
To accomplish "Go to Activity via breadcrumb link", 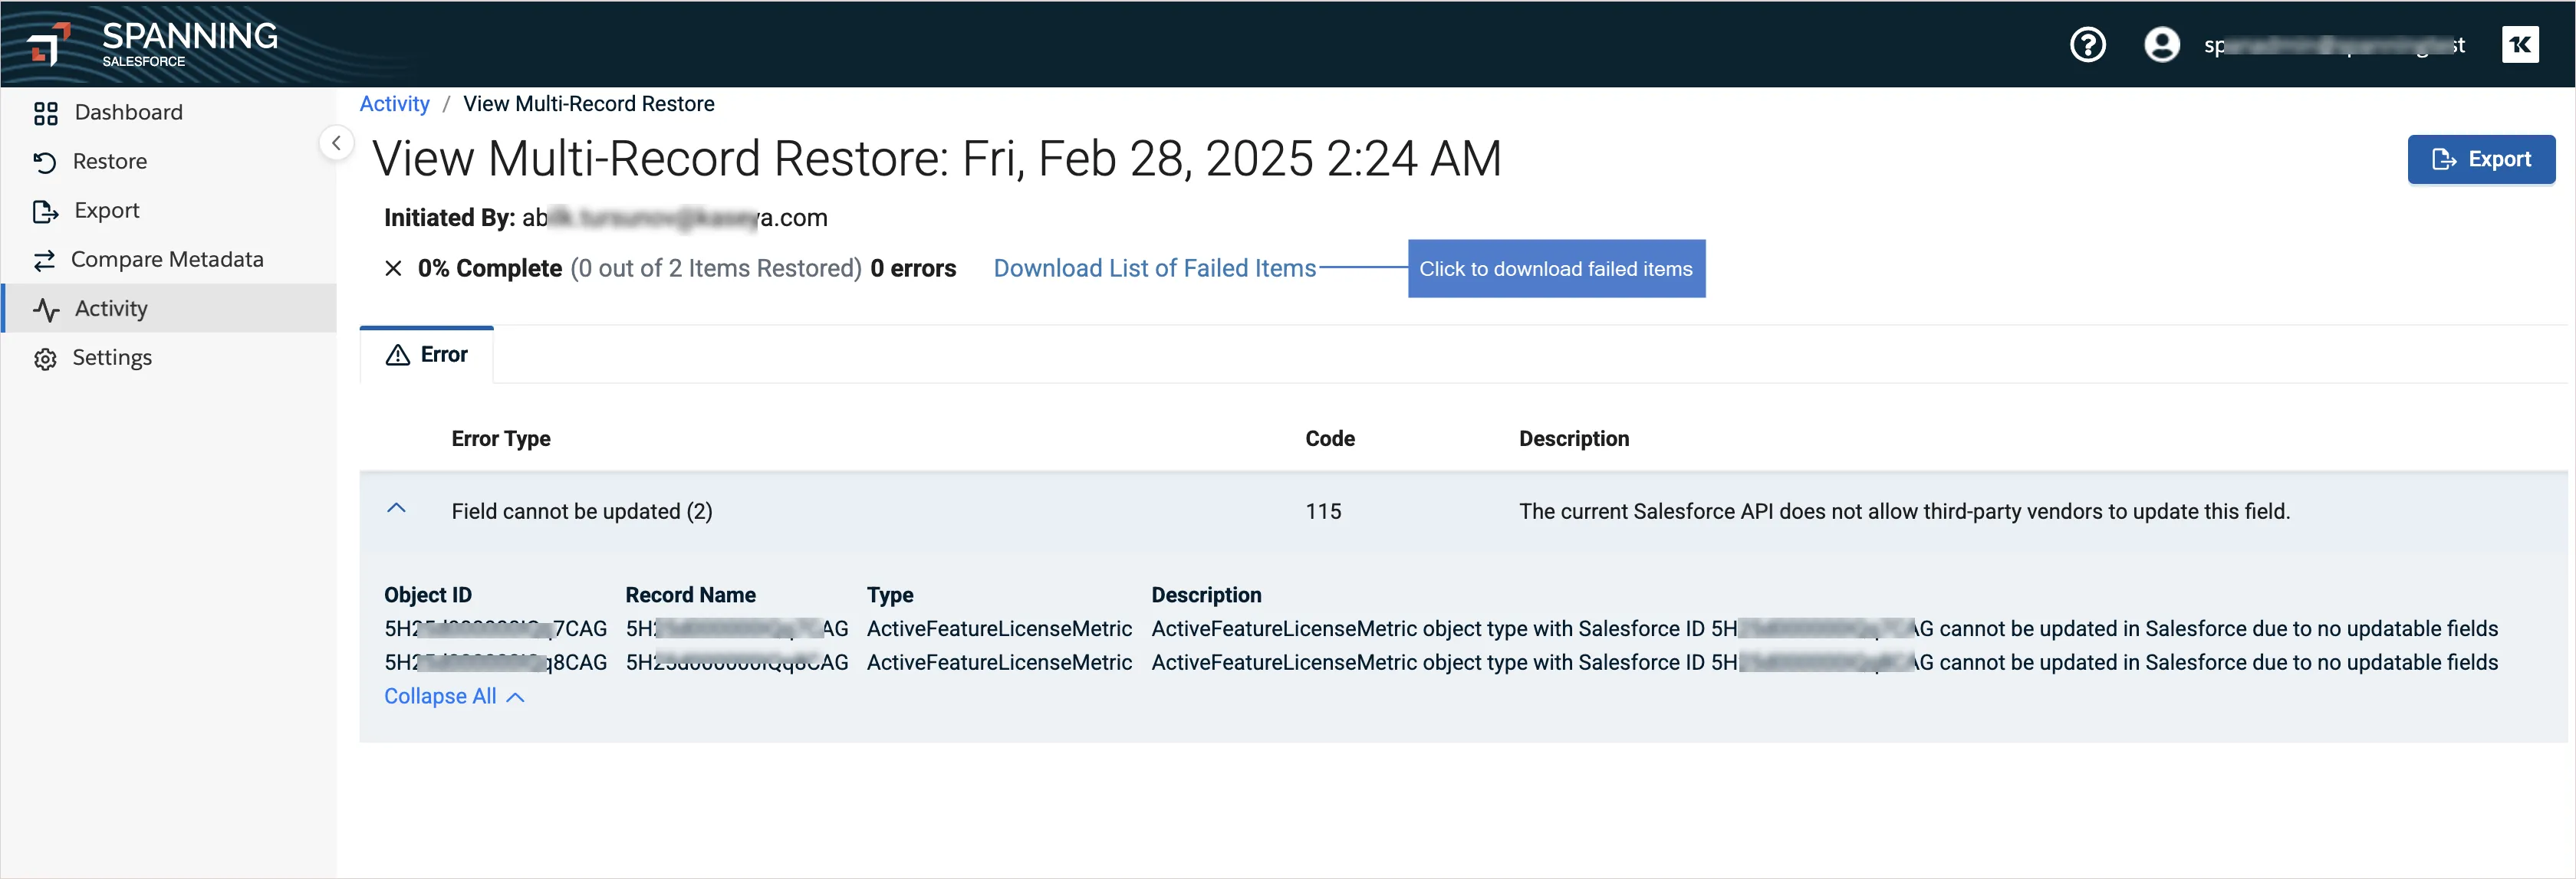I will pyautogui.click(x=394, y=104).
